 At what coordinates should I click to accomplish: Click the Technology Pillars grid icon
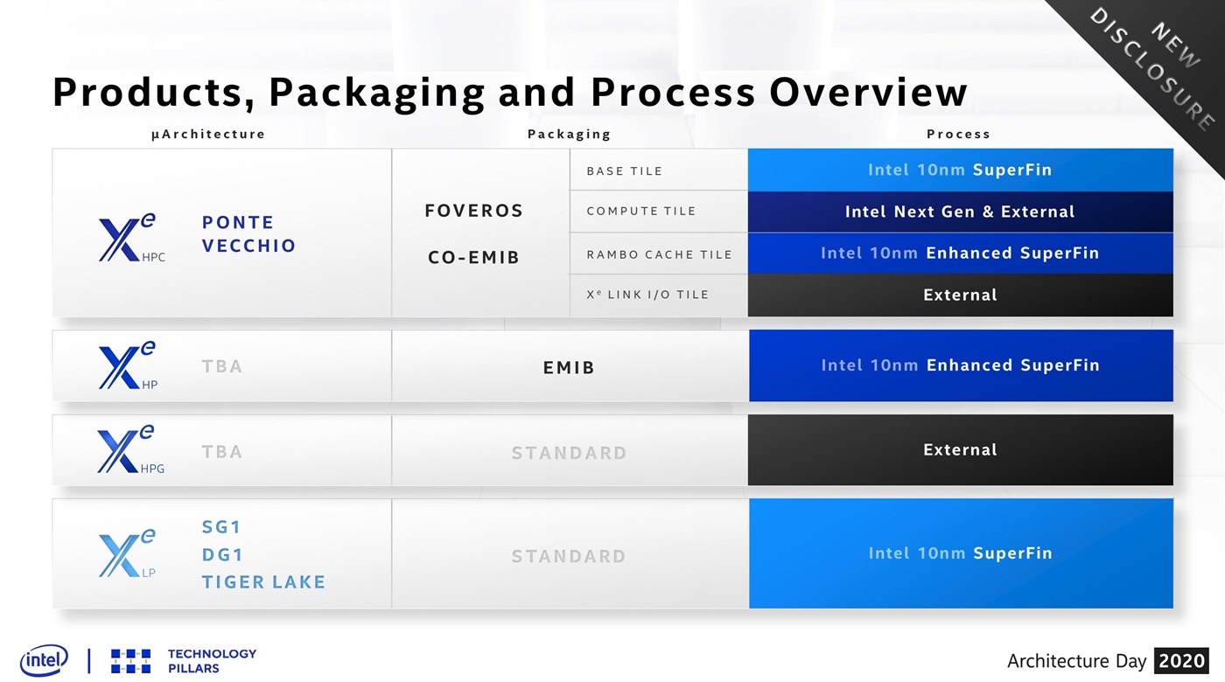tap(130, 661)
